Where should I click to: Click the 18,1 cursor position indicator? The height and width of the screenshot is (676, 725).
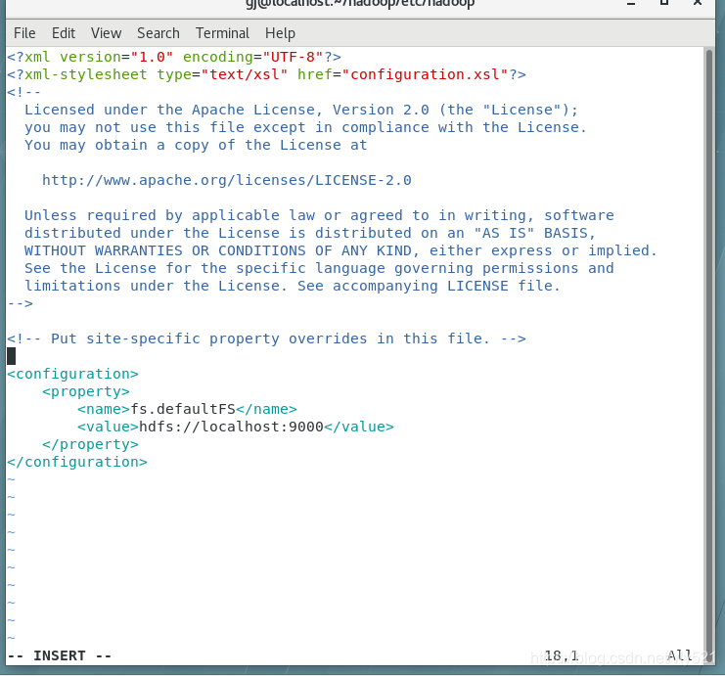[x=562, y=655]
